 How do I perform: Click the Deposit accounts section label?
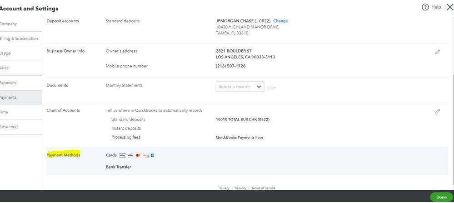63,21
